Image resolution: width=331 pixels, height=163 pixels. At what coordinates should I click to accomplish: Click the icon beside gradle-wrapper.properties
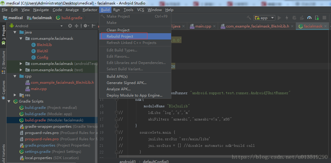21,127
